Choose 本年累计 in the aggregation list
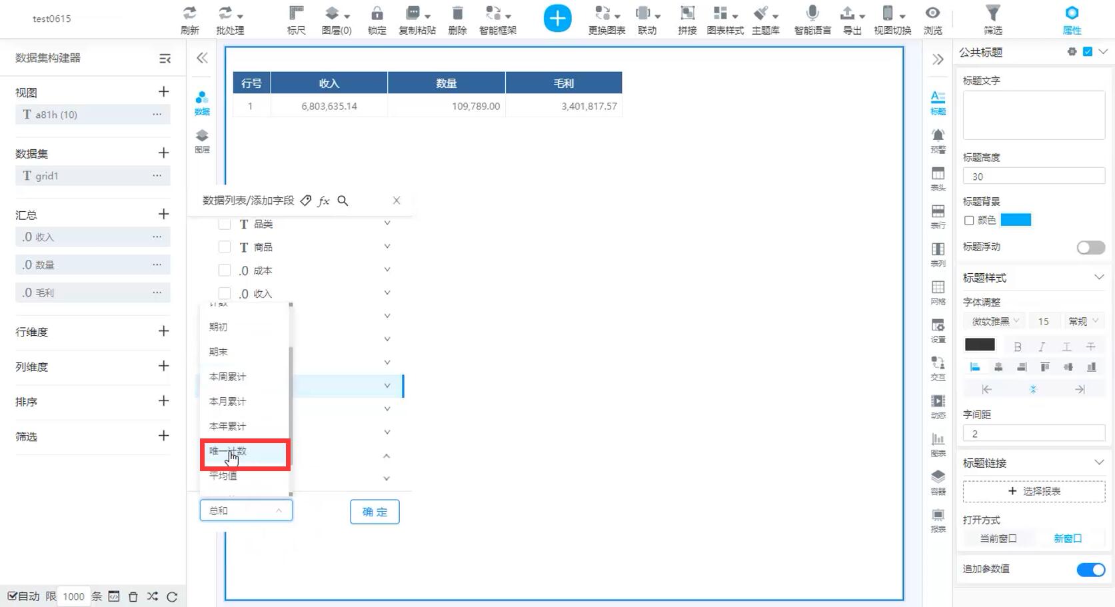This screenshot has width=1115, height=607. [245, 426]
